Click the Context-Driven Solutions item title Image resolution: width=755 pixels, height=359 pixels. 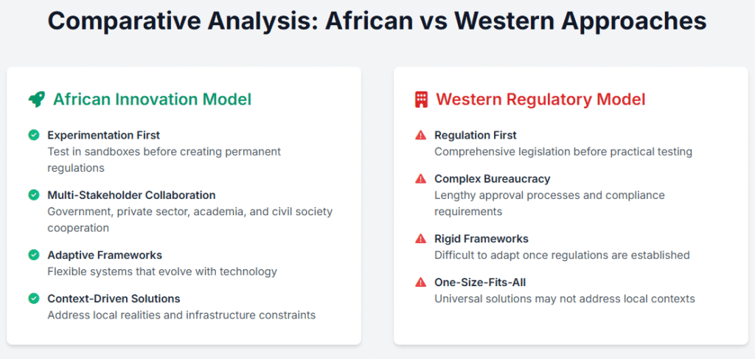[x=114, y=299]
